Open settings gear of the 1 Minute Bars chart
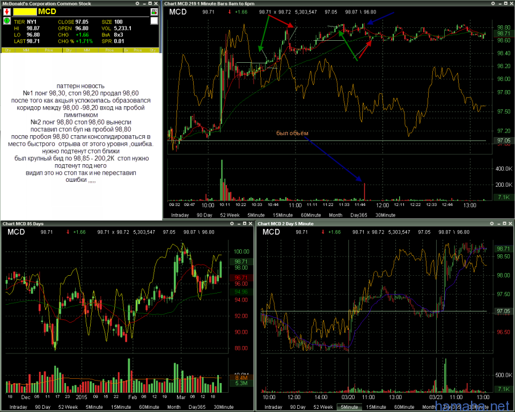 pos(493,3)
